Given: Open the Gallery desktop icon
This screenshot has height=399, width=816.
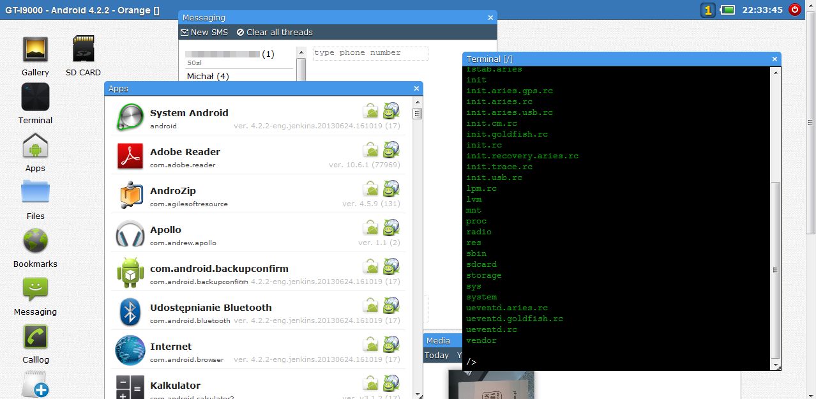Looking at the screenshot, I should pos(35,49).
